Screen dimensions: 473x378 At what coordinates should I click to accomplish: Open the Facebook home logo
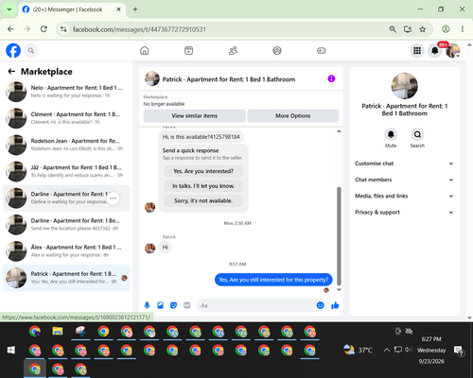coord(13,50)
